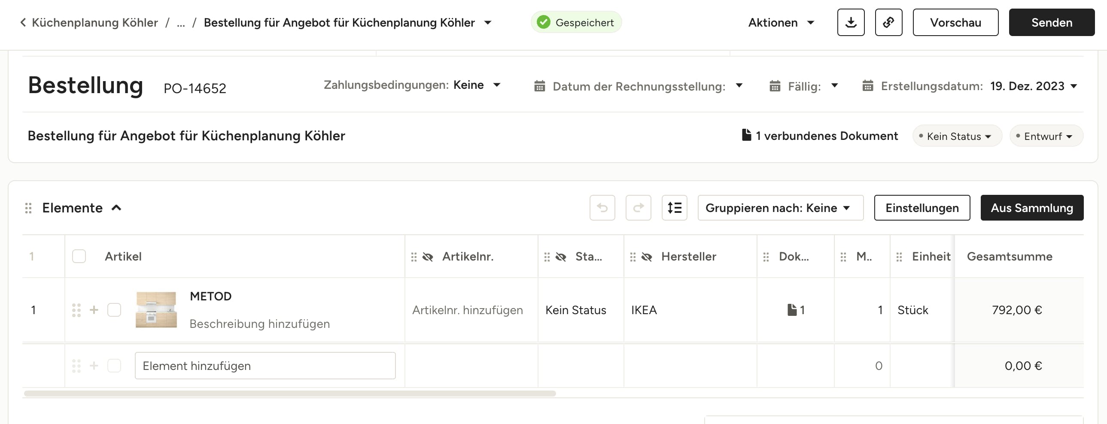Click the METOD row drag handle
Image resolution: width=1107 pixels, height=424 pixels.
coord(76,310)
